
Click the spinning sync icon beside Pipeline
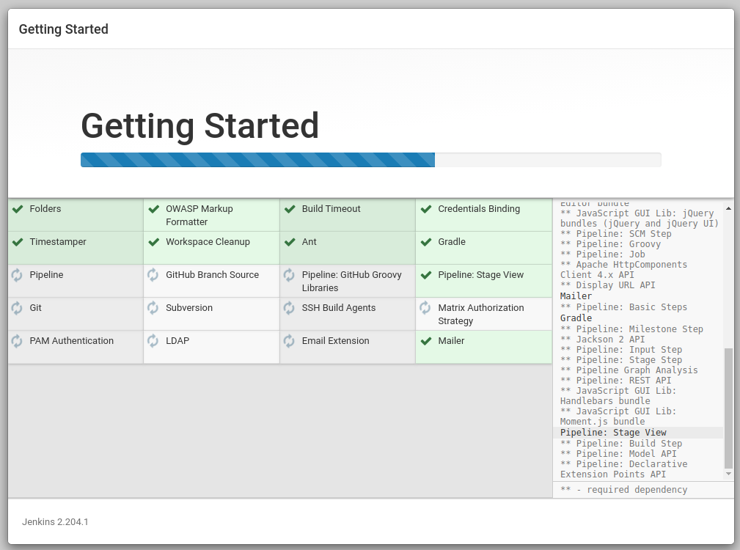click(x=17, y=275)
